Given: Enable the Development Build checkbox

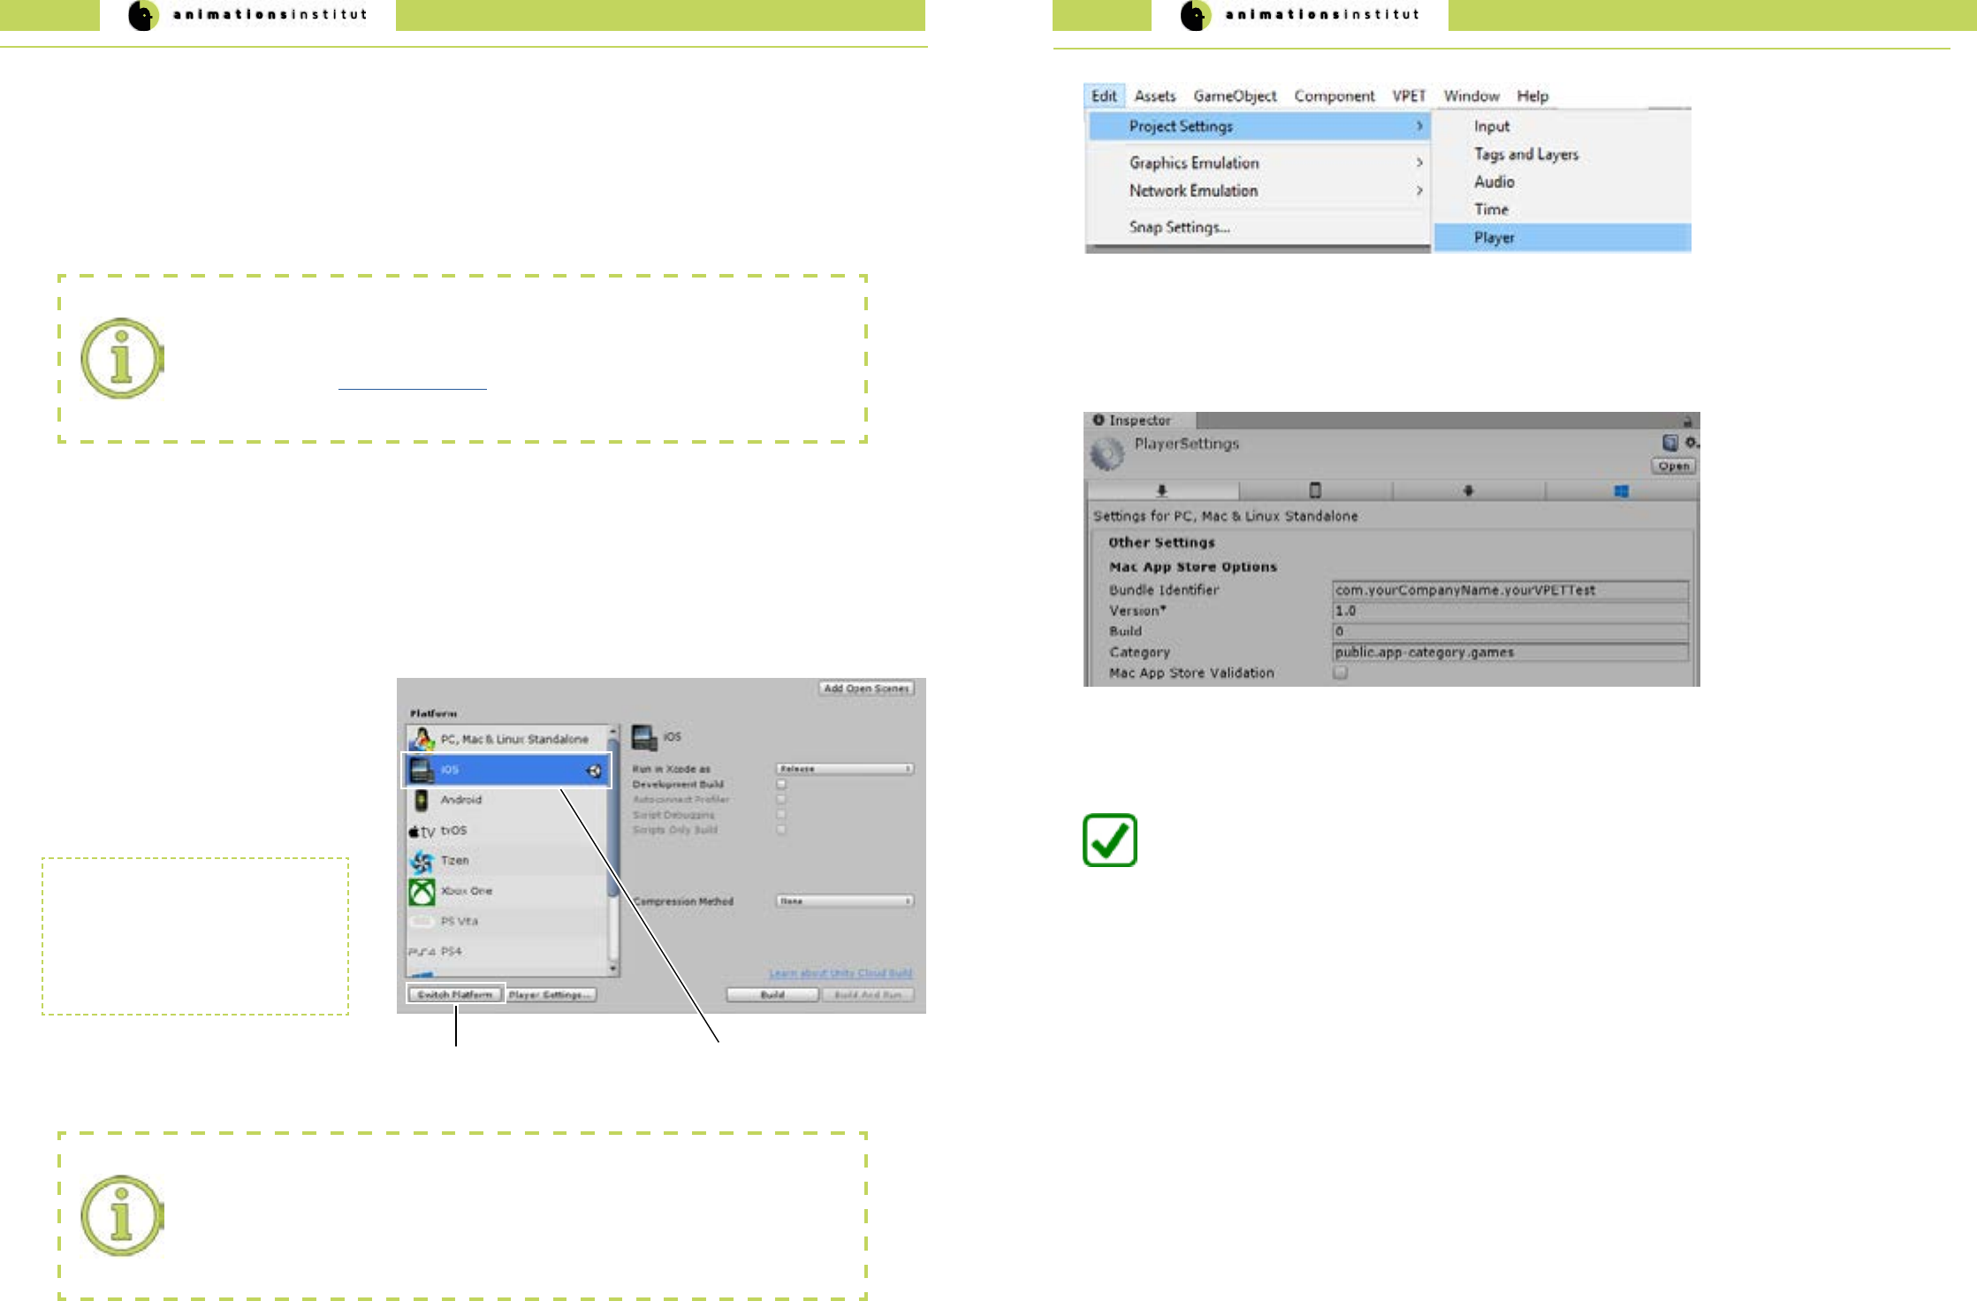Looking at the screenshot, I should [x=781, y=784].
